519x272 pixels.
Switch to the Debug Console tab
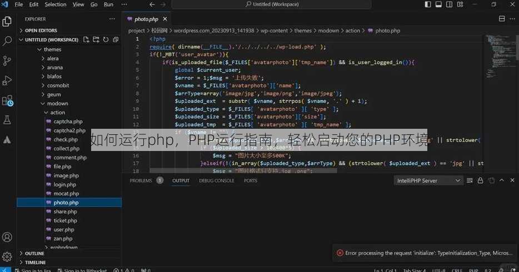pos(217,180)
